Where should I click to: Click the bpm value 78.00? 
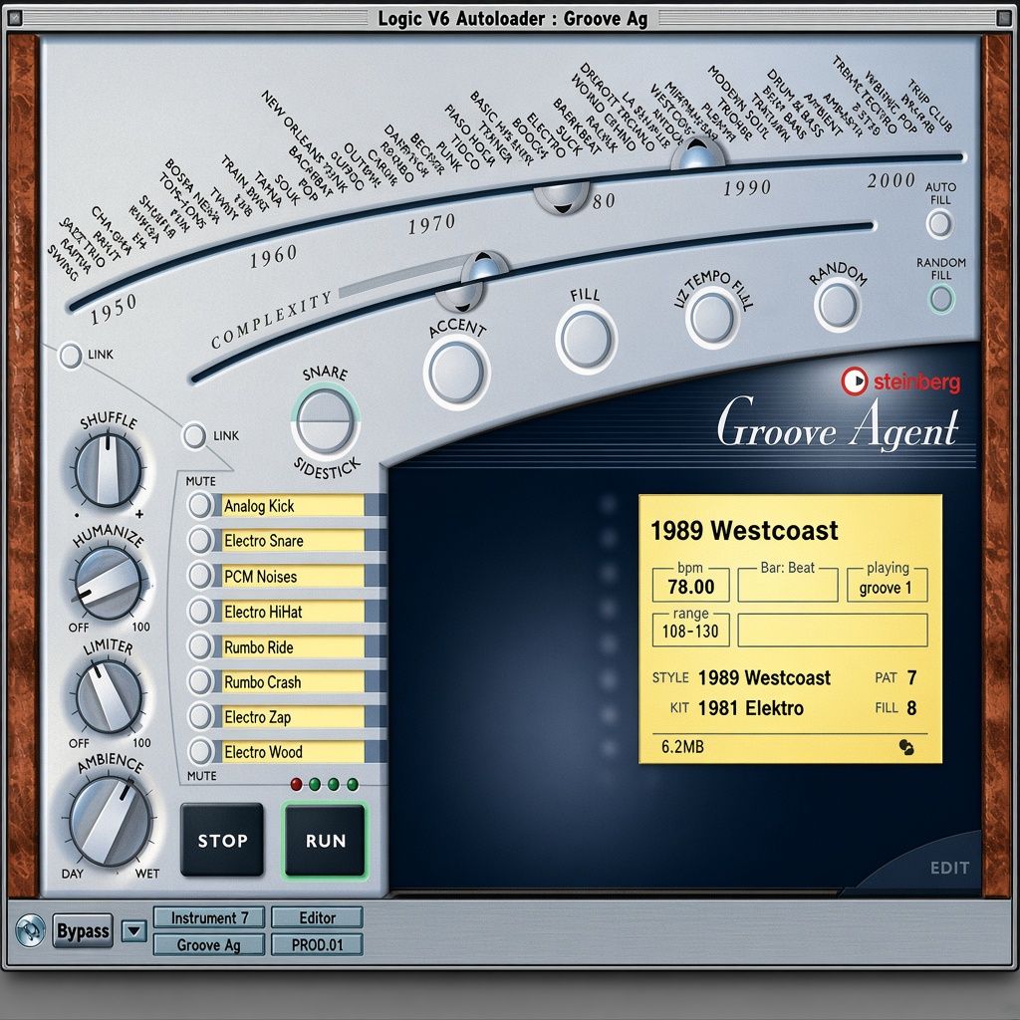point(691,586)
